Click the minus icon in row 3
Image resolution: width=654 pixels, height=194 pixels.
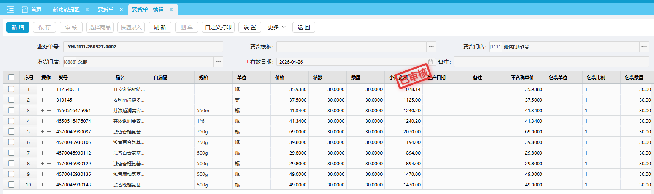click(x=49, y=111)
